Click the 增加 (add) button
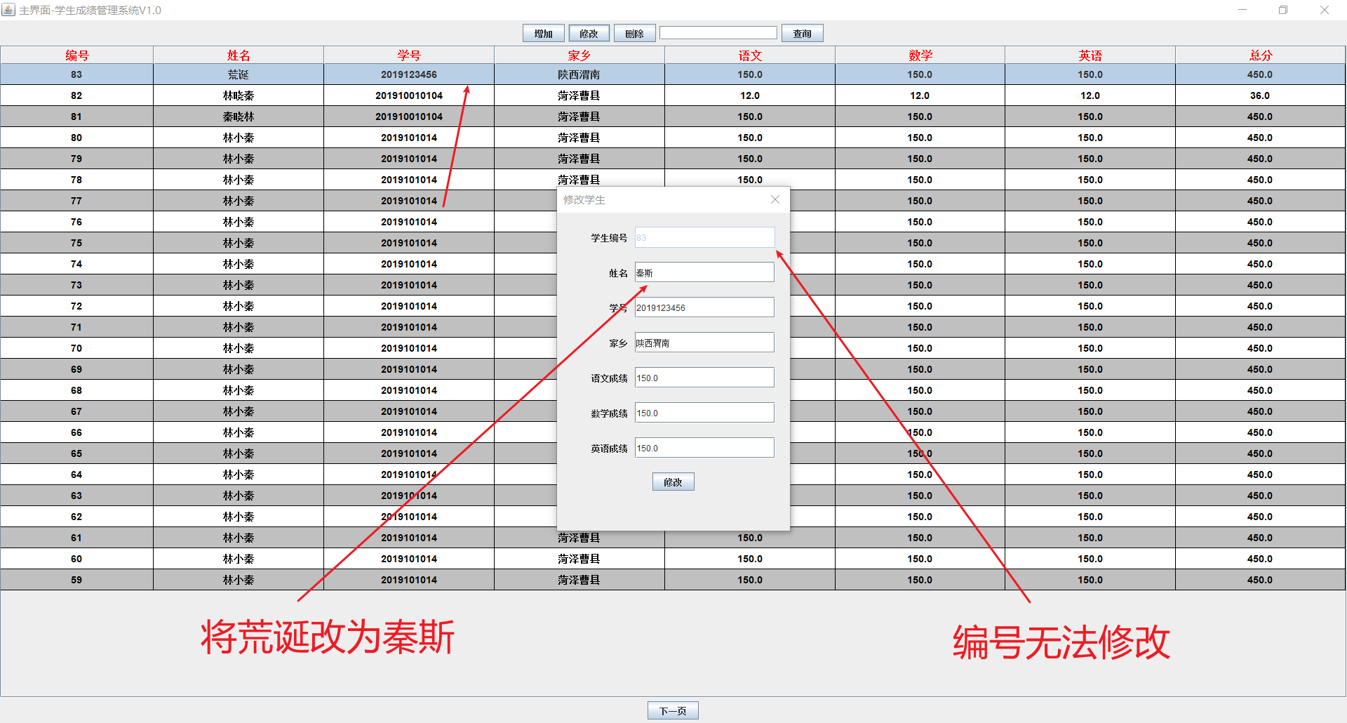1347x723 pixels. (543, 33)
